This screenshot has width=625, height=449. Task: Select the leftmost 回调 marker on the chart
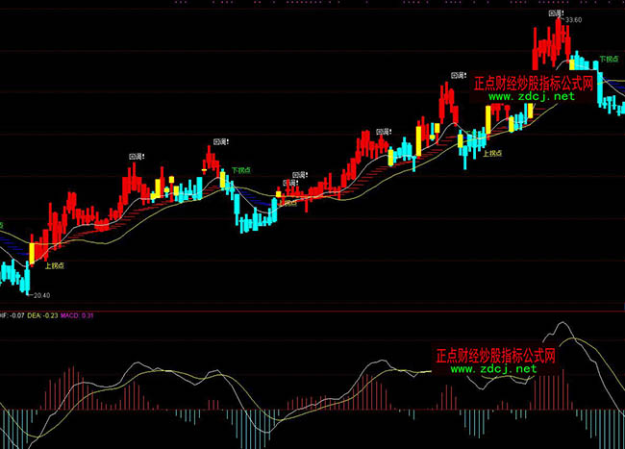[x=137, y=154]
